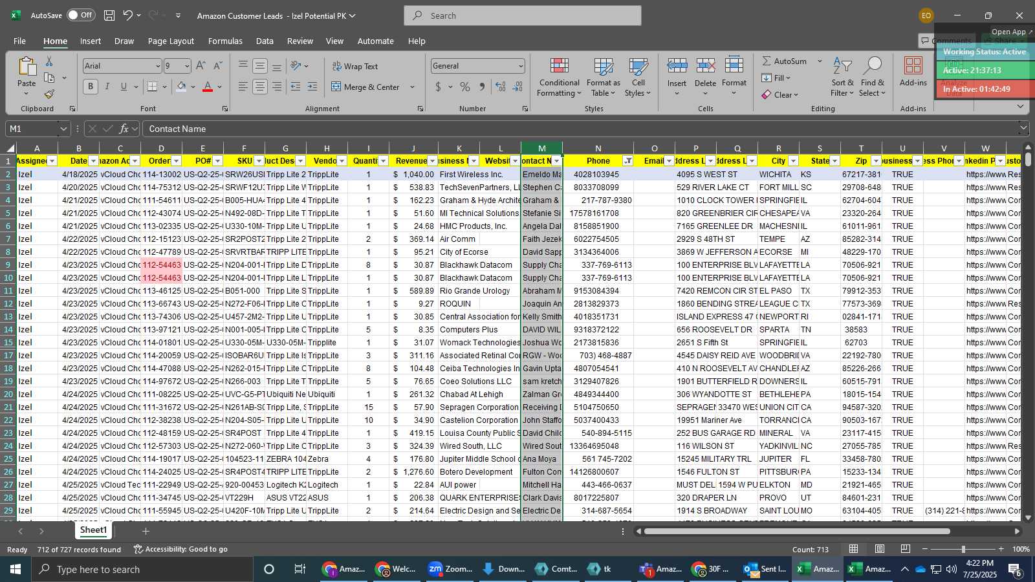Add a new sheet with plus button
The image size is (1035, 582).
[x=146, y=531]
